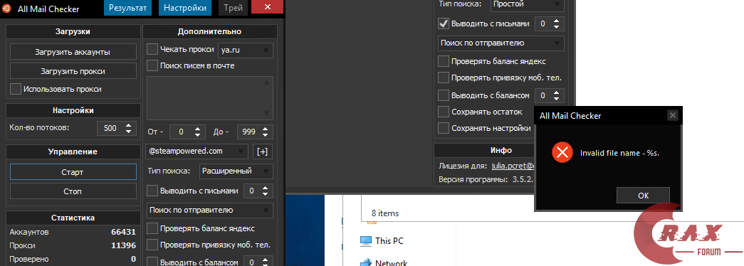Select This PC computer icon in Explorer

(x=366, y=240)
